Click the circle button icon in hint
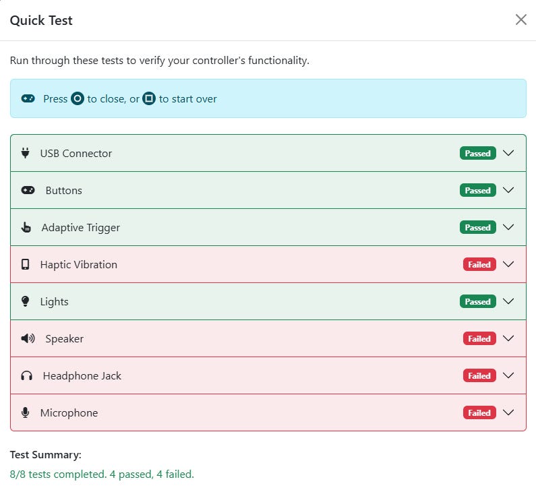Viewport: 536px width, 492px height. click(x=78, y=98)
